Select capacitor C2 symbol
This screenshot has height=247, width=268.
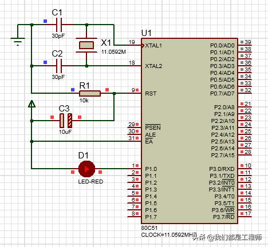point(58,66)
